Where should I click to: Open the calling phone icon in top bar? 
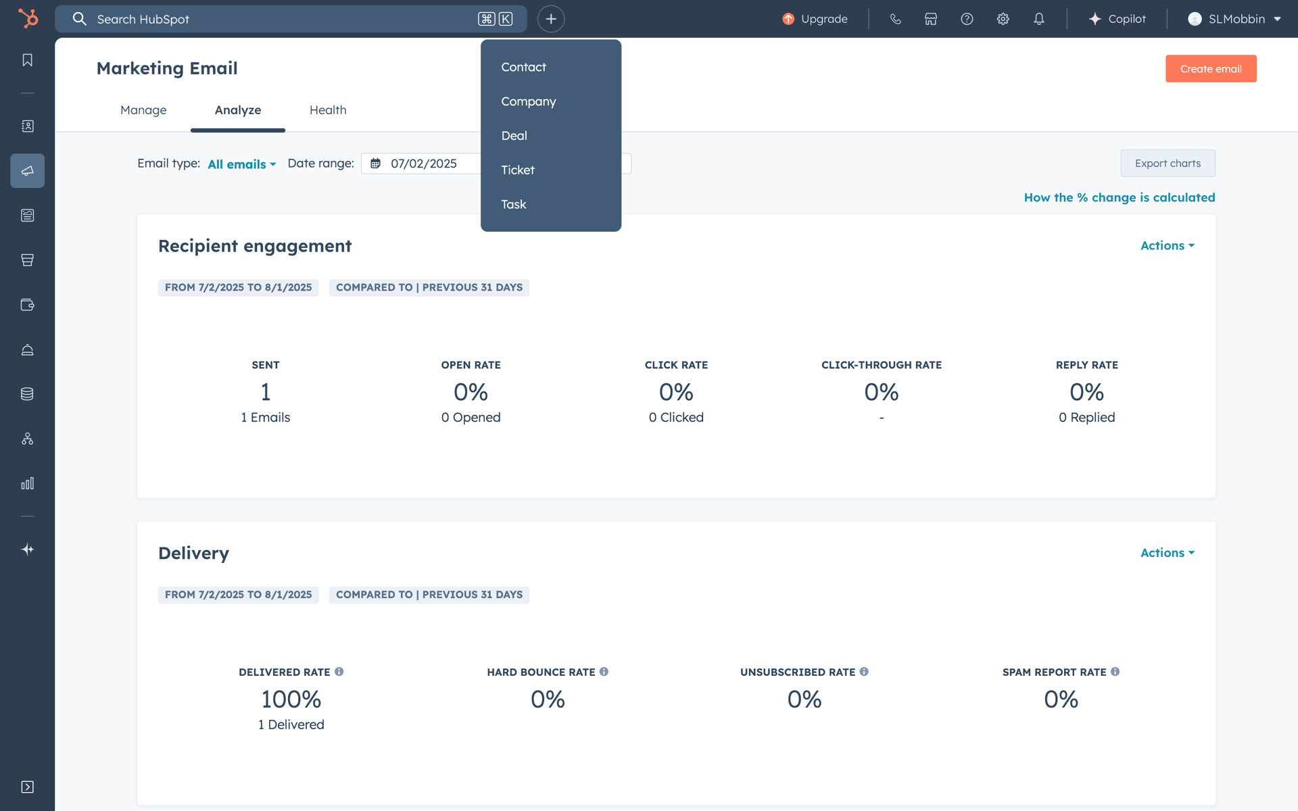(x=895, y=19)
